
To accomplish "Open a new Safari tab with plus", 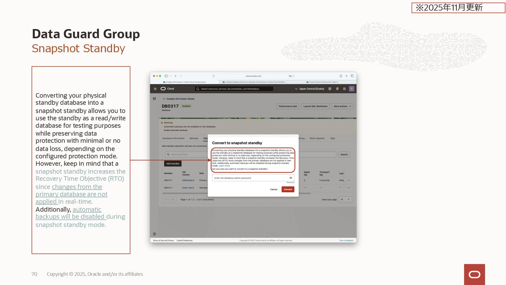I will pyautogui.click(x=347, y=76).
